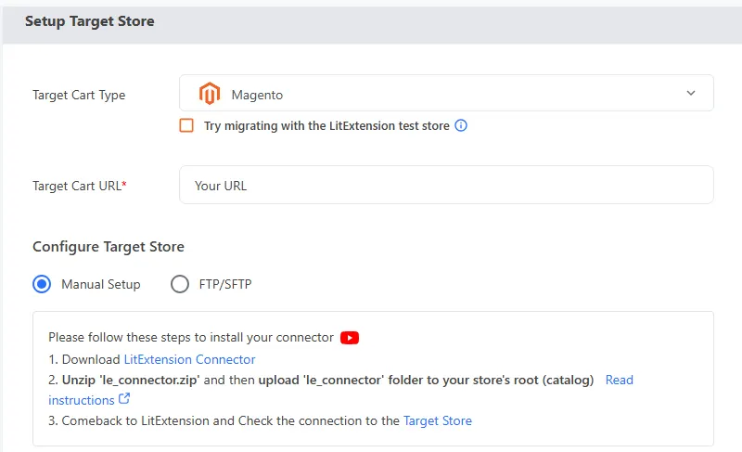
Task: Click the external link icon after instructions
Action: pos(124,398)
